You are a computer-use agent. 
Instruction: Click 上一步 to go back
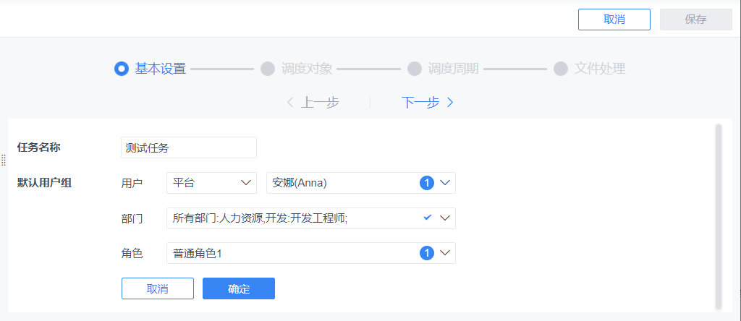point(313,103)
